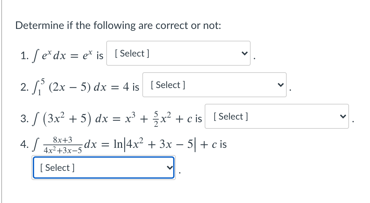370x203 pixels.
Task: Click the chevron icon on question 2 dropdown
Action: click(280, 85)
